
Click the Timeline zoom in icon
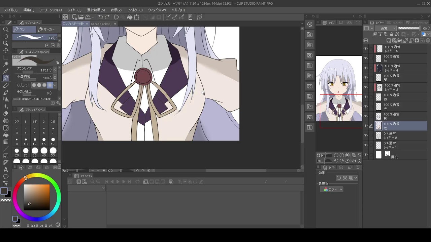click(98, 182)
